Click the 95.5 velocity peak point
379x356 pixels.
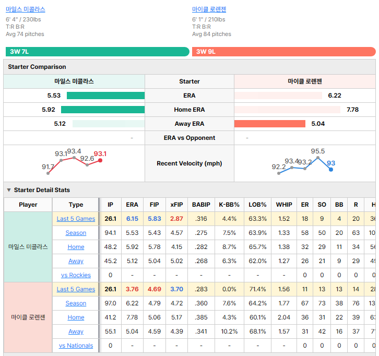click(x=318, y=158)
